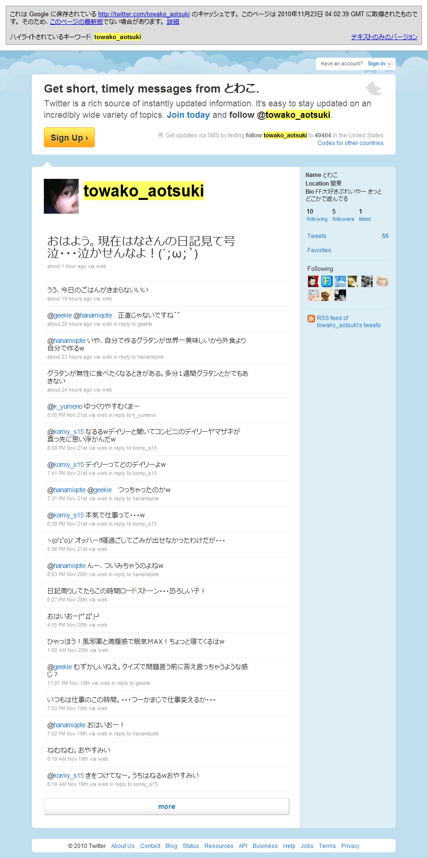Click the '11:01 PM Nov 19th' timestamp
The image size is (428, 858).
(69, 683)
